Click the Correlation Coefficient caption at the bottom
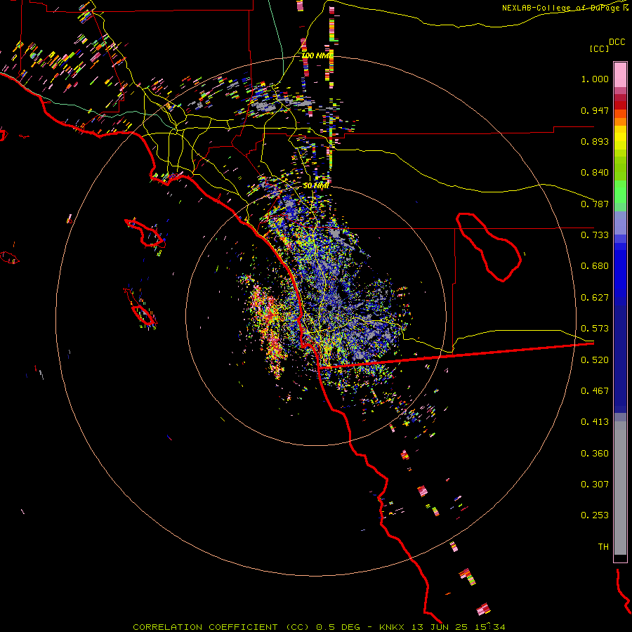Screen dimensions: 632x632 point(319,627)
